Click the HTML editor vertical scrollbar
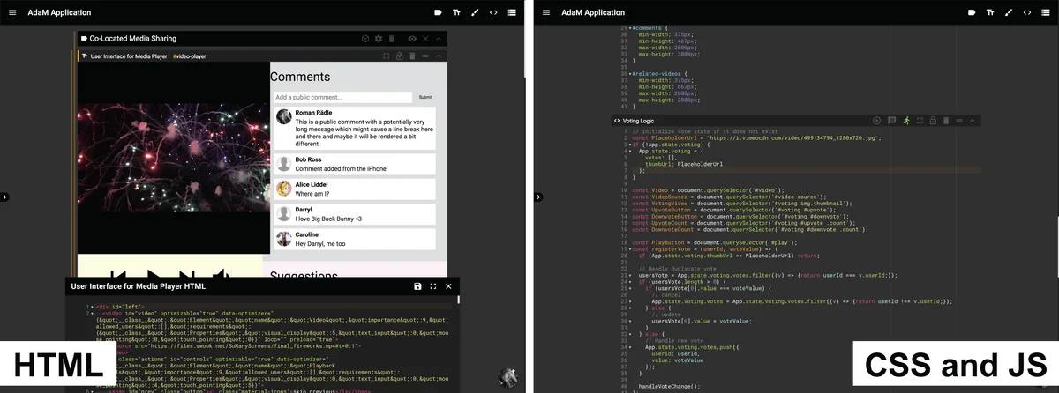The height and width of the screenshot is (393, 1059). point(458,300)
